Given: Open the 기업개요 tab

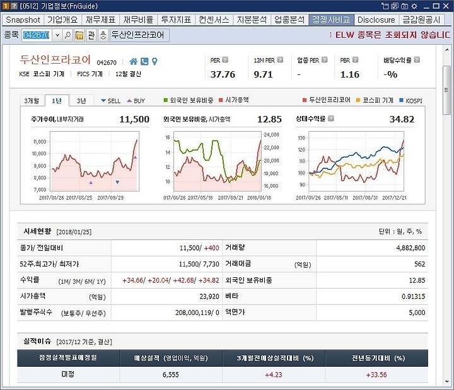Looking at the screenshot, I should (x=62, y=20).
